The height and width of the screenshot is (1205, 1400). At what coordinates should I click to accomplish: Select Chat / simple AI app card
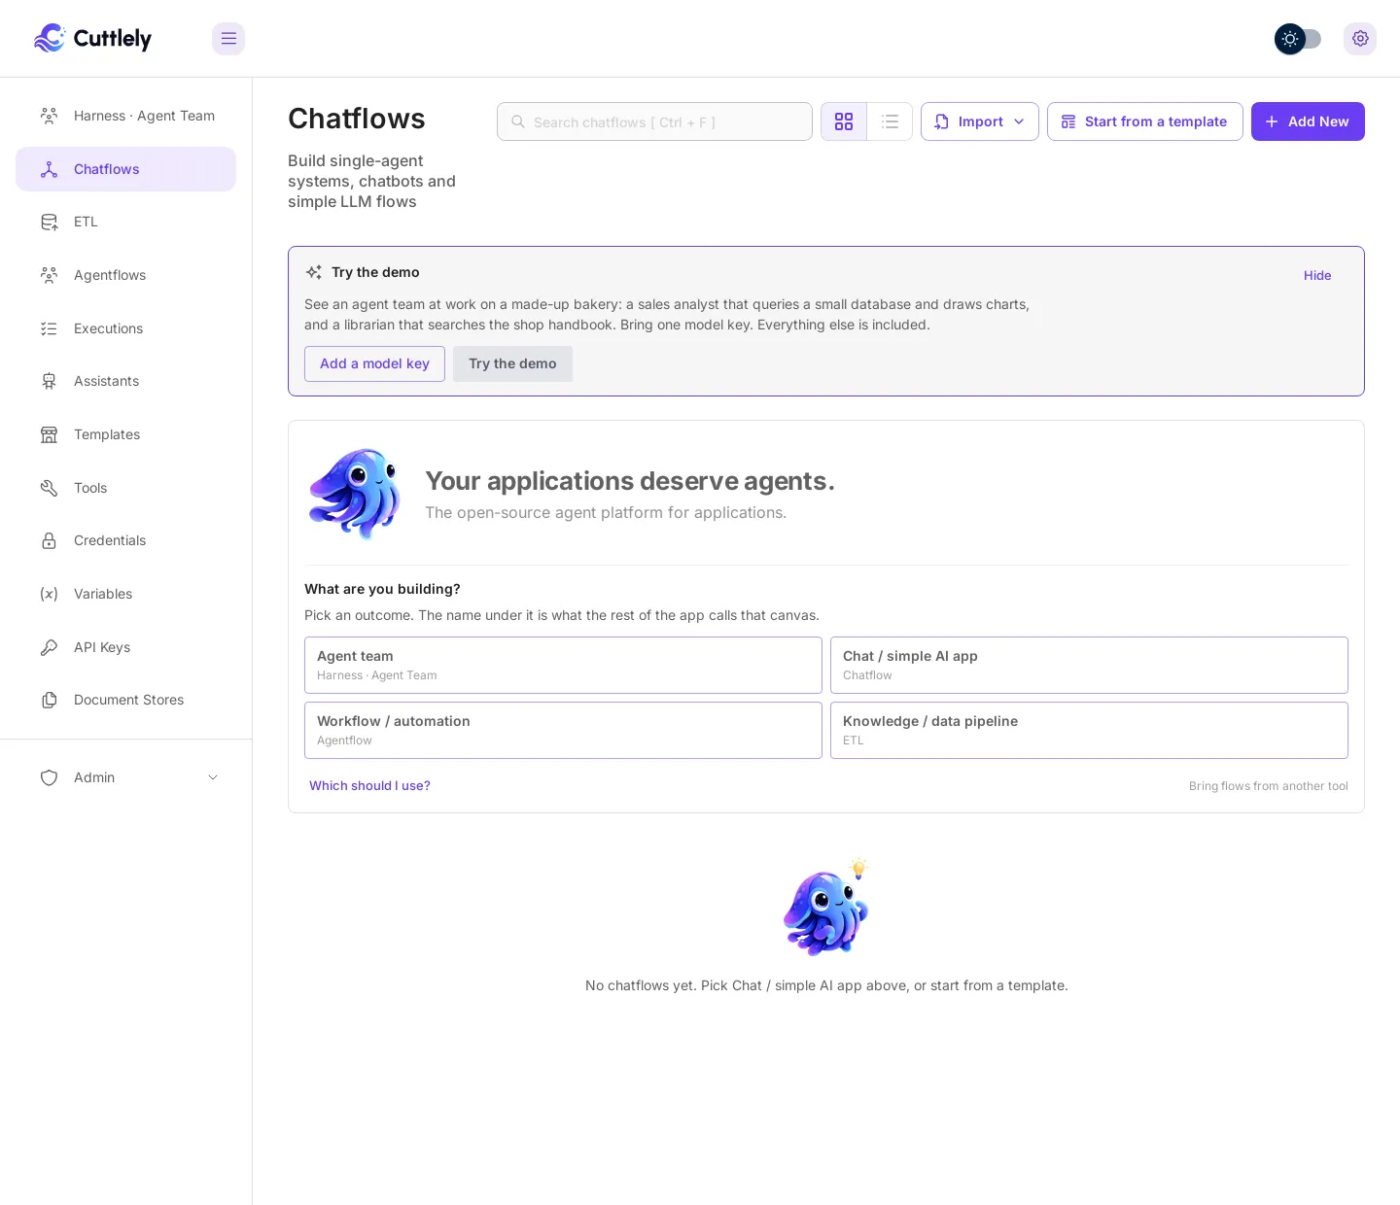pyautogui.click(x=1089, y=665)
